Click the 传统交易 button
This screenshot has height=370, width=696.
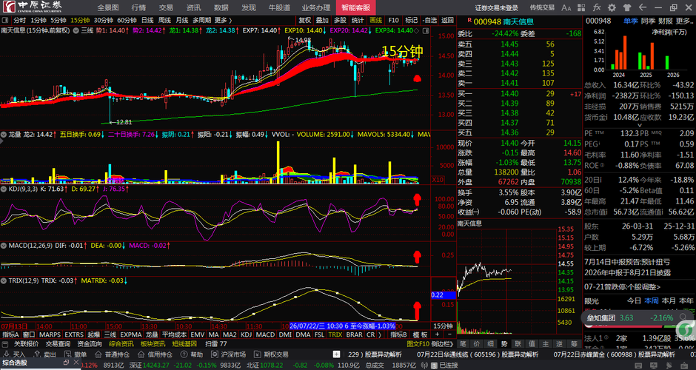pyautogui.click(x=542, y=7)
